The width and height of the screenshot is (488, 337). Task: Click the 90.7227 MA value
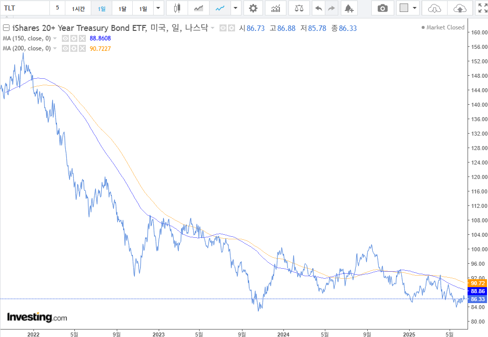pyautogui.click(x=100, y=48)
